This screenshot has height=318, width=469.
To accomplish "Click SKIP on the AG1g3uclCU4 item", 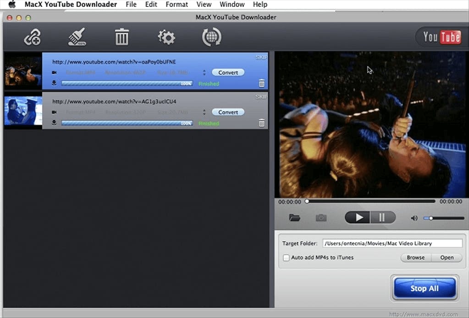I will tap(261, 97).
